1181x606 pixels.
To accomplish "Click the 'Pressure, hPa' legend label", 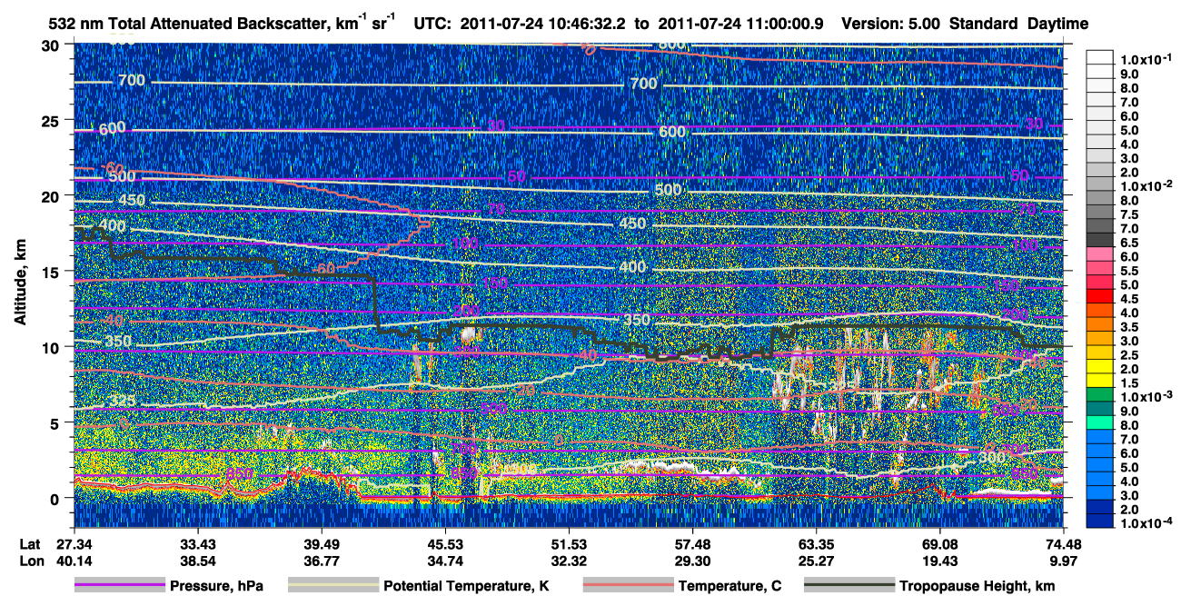I will pyautogui.click(x=215, y=587).
